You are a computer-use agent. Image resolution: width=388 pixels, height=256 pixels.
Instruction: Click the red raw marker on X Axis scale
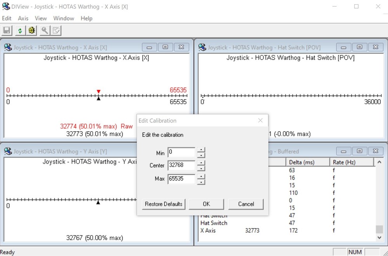pyautogui.click(x=99, y=91)
